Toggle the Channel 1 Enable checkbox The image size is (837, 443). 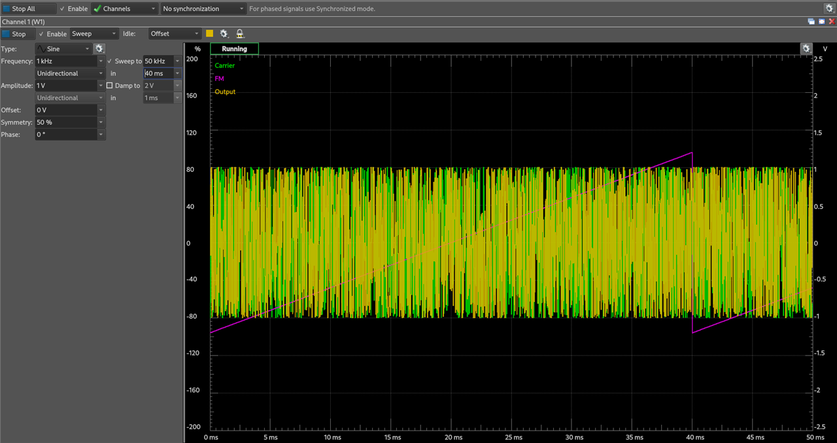click(42, 34)
